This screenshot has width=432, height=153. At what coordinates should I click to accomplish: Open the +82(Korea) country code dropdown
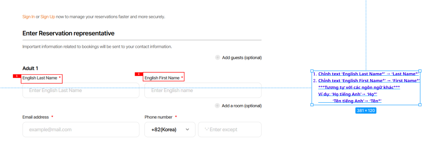tap(170, 129)
